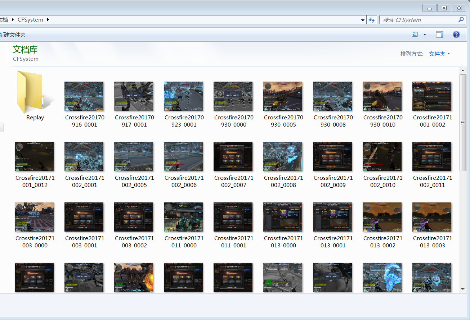This screenshot has height=320, width=470.
Task: Select thumbnail Crossfire20171011_0000
Action: click(183, 217)
